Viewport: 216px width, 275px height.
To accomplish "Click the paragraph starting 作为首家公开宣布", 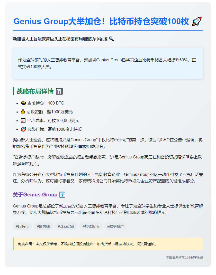I will 108,178.
